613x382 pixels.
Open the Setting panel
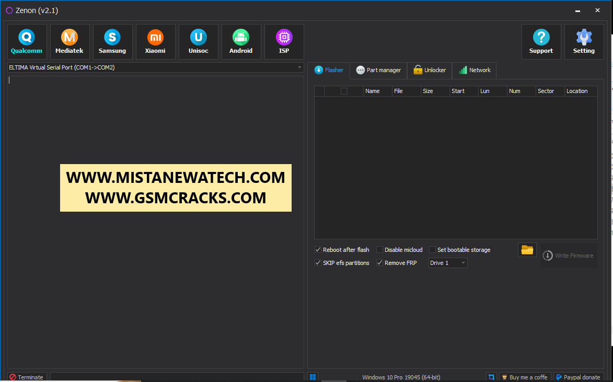pos(584,42)
